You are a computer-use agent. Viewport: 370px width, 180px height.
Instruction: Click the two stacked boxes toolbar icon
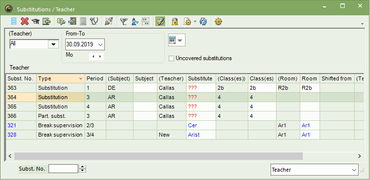click(145, 21)
